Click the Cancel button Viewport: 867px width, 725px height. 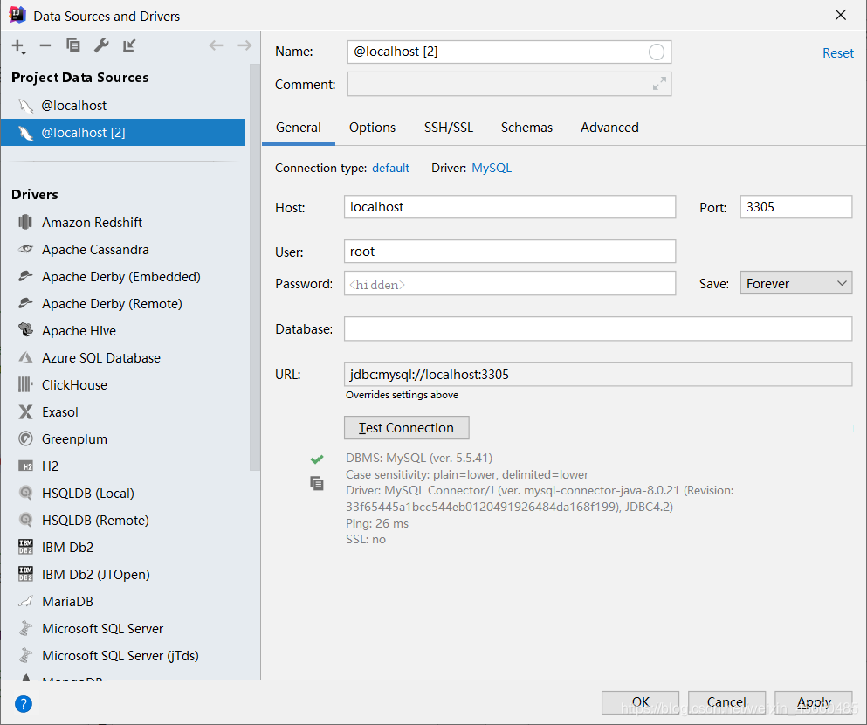pos(726,702)
